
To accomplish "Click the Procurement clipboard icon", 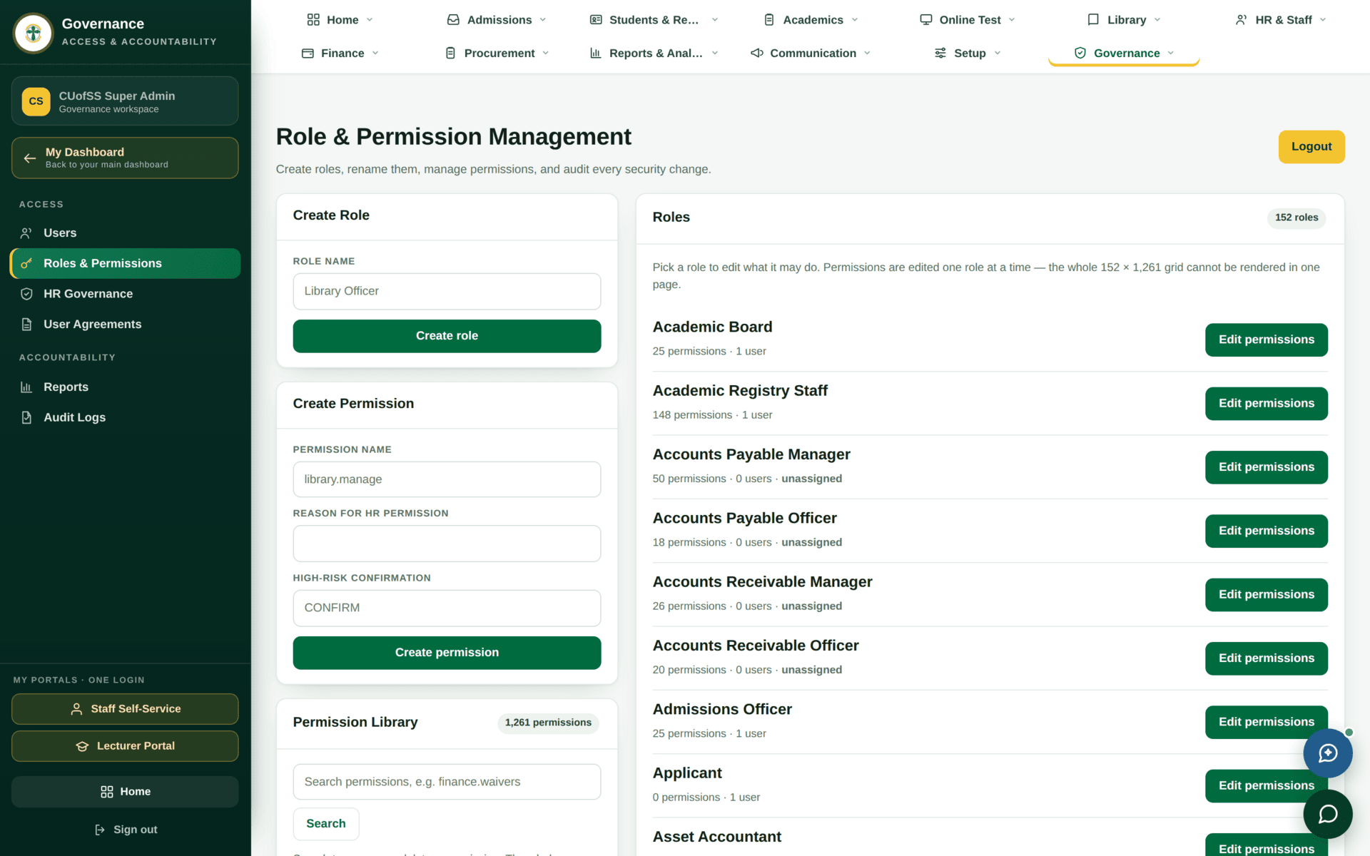I will (450, 53).
